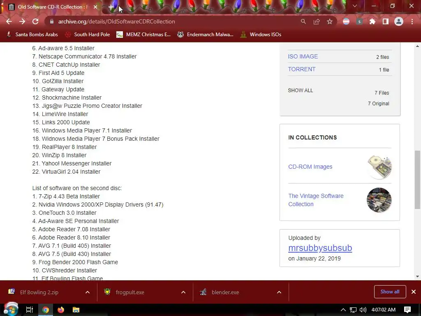The image size is (421, 316).
Task: Open South Hard Pole bookmark
Action: click(88, 35)
